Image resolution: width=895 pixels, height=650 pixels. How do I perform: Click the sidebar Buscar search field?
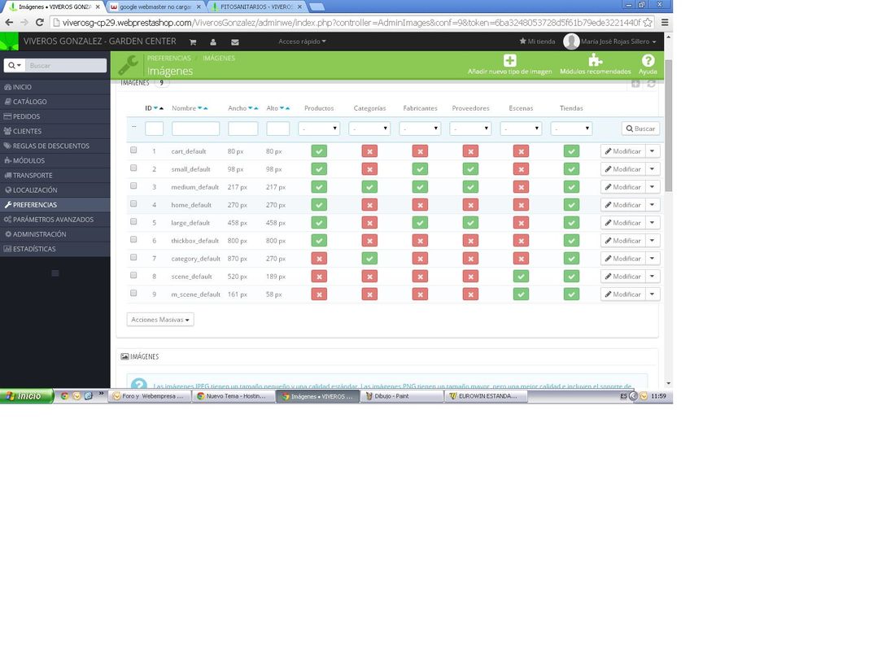[66, 66]
